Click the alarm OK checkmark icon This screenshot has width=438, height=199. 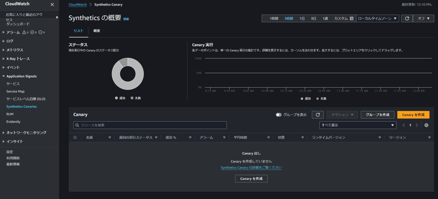pos(32,32)
